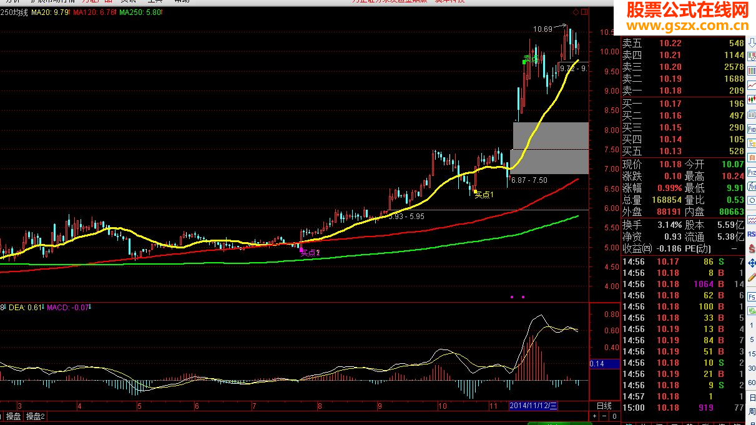Click the 0 reset button beside minus
This screenshot has width=756, height=425.
click(614, 416)
